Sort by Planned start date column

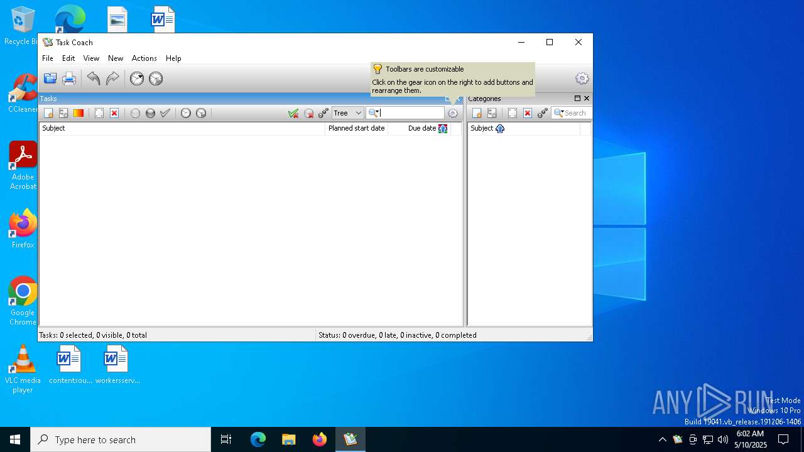357,128
